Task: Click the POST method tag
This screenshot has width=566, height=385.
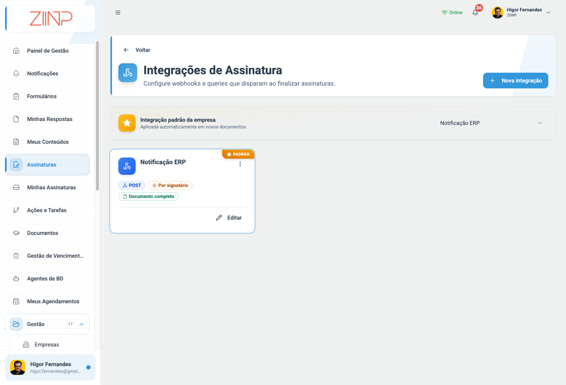Action: (132, 185)
